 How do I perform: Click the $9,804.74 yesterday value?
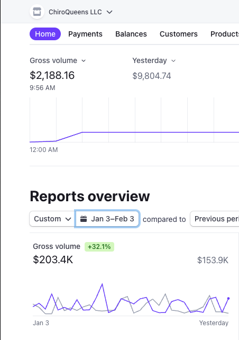(152, 76)
